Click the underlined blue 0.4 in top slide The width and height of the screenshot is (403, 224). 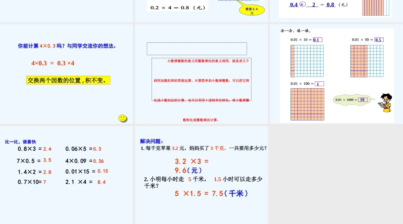294,4
